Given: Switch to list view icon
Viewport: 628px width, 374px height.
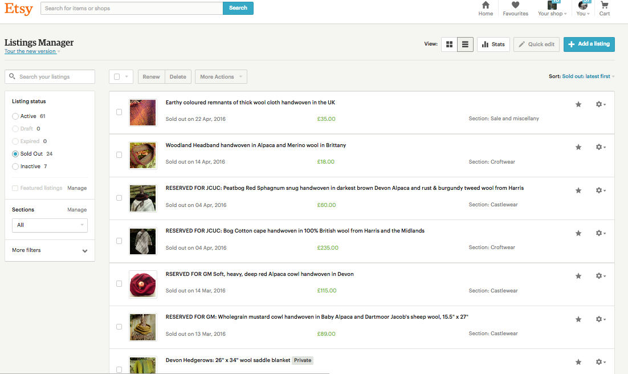Looking at the screenshot, I should [x=465, y=44].
